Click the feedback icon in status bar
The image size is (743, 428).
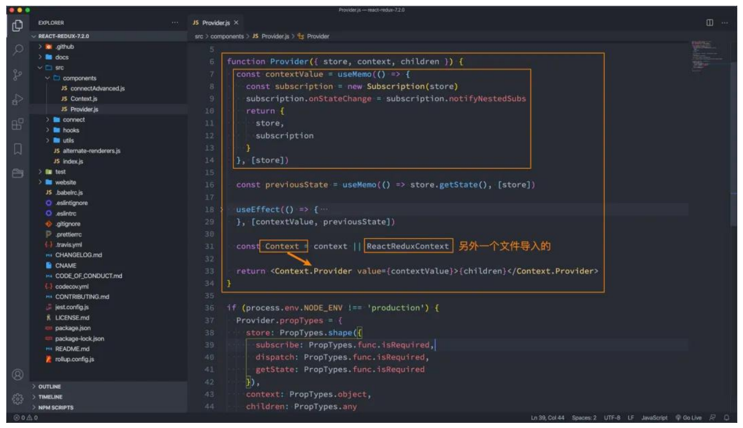pos(713,418)
